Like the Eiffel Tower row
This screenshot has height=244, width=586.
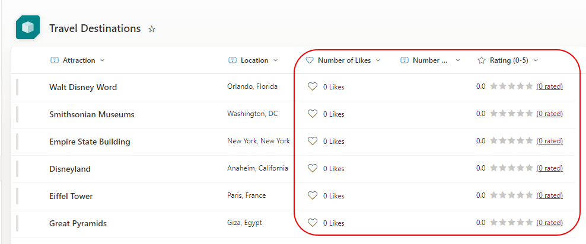pyautogui.click(x=313, y=195)
